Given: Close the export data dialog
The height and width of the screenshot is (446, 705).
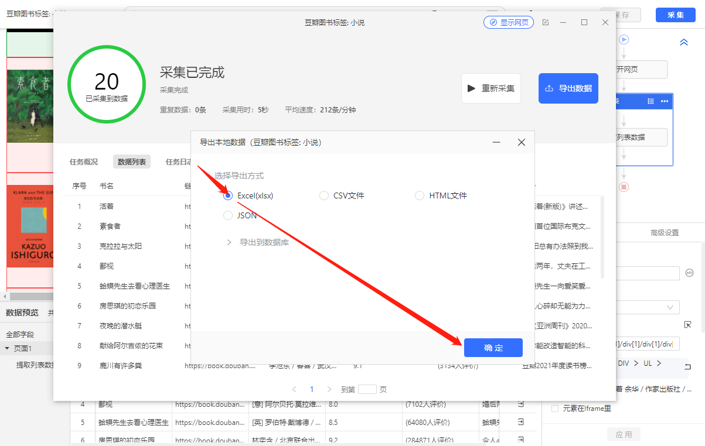Looking at the screenshot, I should pos(522,142).
